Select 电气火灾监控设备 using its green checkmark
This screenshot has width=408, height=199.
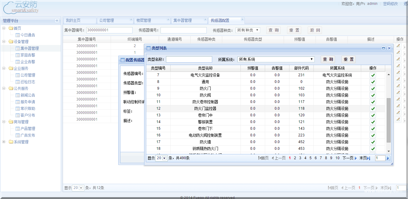[372, 75]
